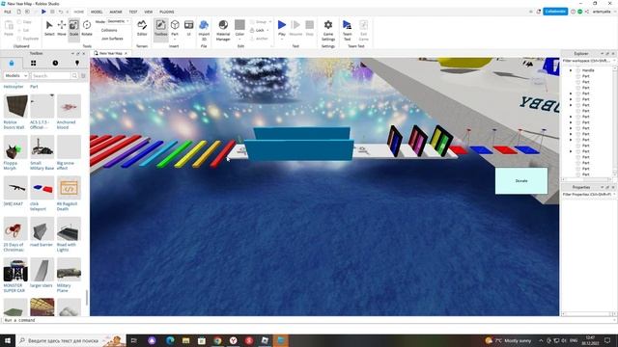Open the Color picker dropdown arrow
This screenshot has width=618, height=347.
pyautogui.click(x=239, y=39)
